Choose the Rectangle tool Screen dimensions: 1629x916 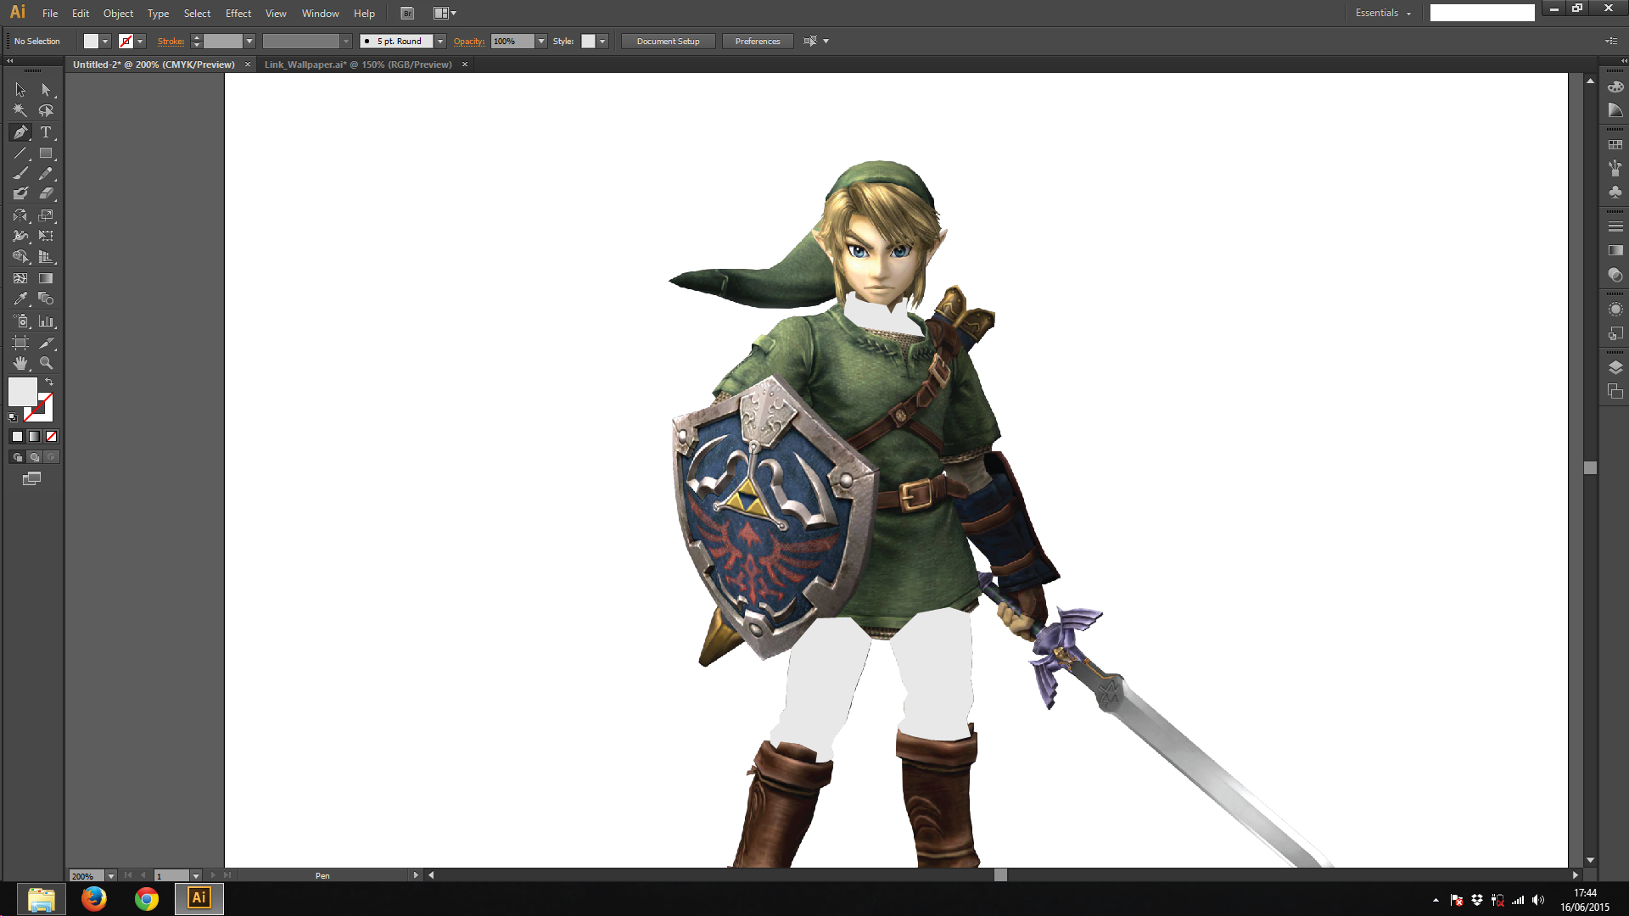click(x=46, y=154)
